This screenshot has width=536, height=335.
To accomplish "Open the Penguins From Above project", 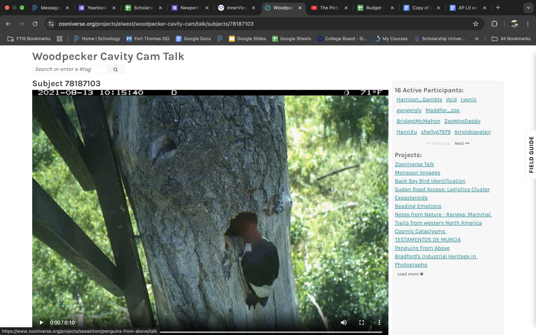I will click(x=422, y=248).
